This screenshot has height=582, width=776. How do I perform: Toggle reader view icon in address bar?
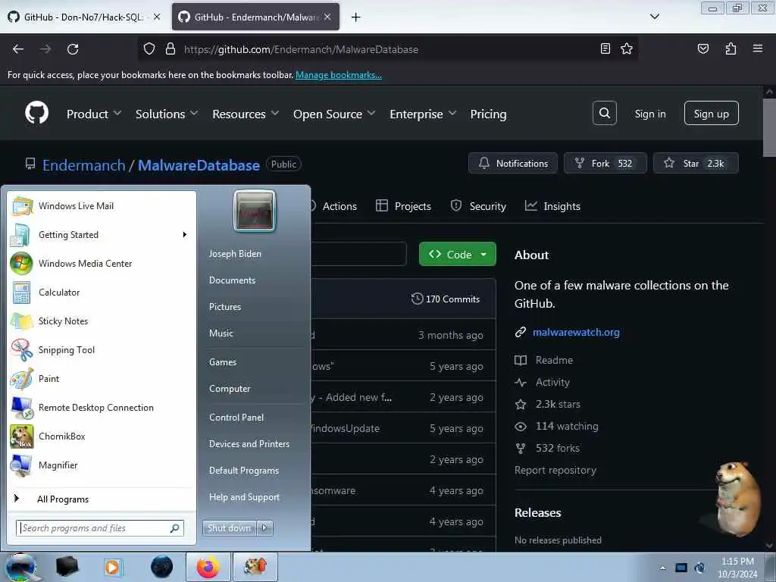click(x=605, y=48)
